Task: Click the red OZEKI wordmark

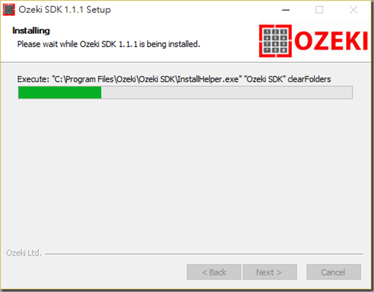Action: pos(331,41)
